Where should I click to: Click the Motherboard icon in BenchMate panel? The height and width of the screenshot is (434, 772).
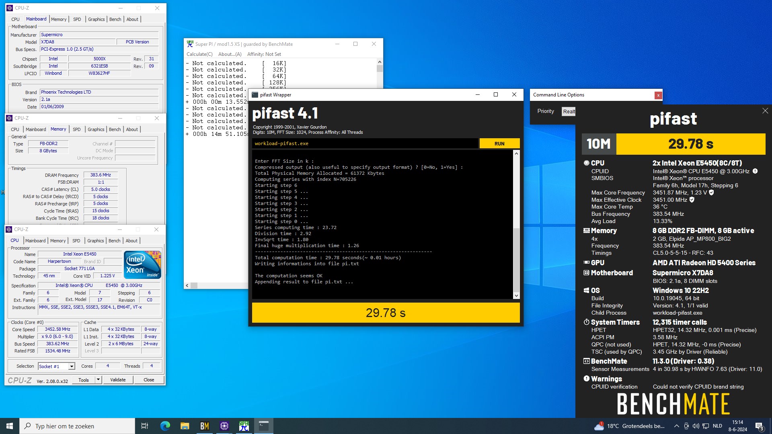[586, 272]
